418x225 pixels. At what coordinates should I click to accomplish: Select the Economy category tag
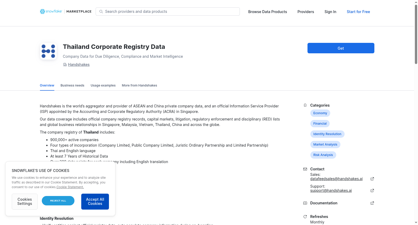coord(320,113)
